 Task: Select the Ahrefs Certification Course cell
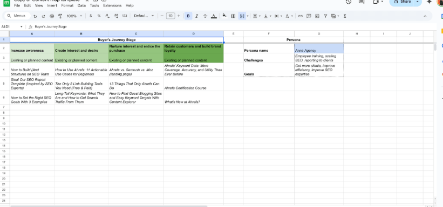point(194,84)
